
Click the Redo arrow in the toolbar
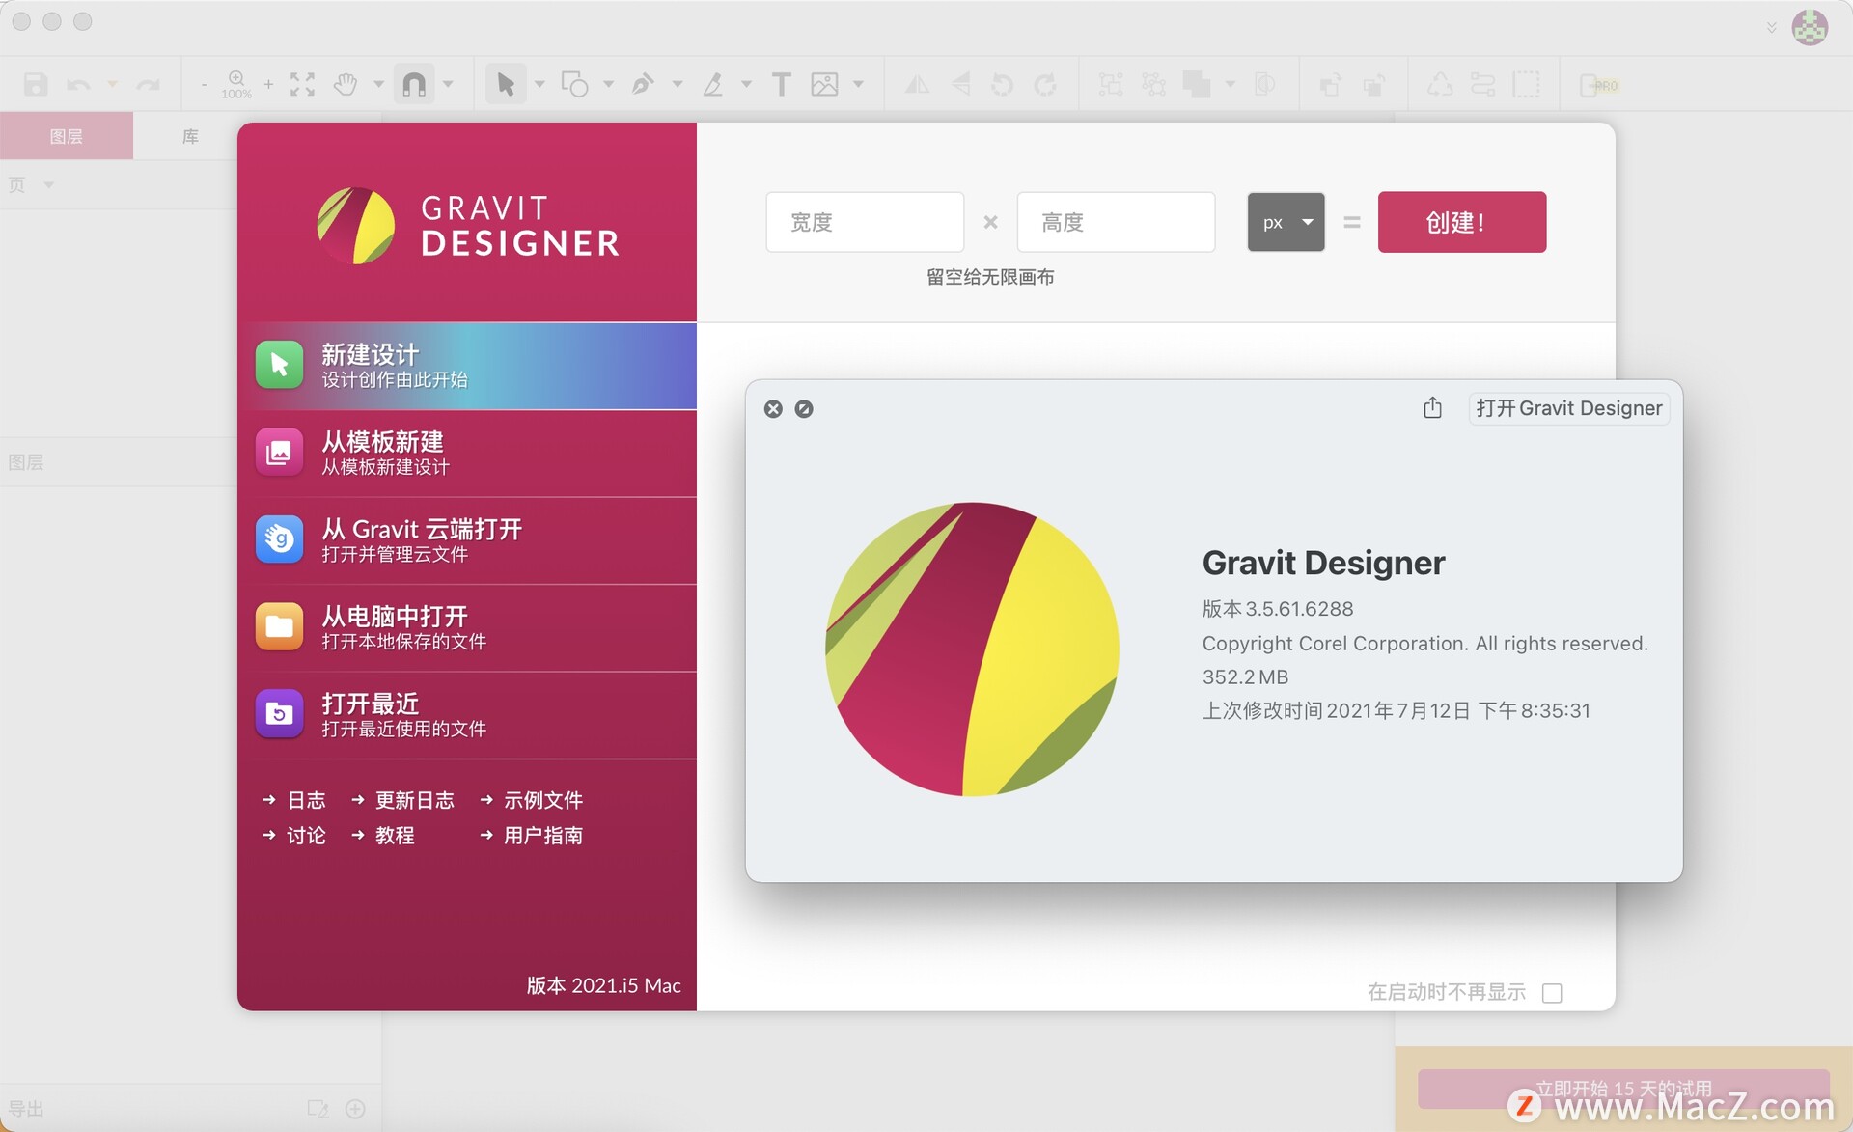point(148,85)
